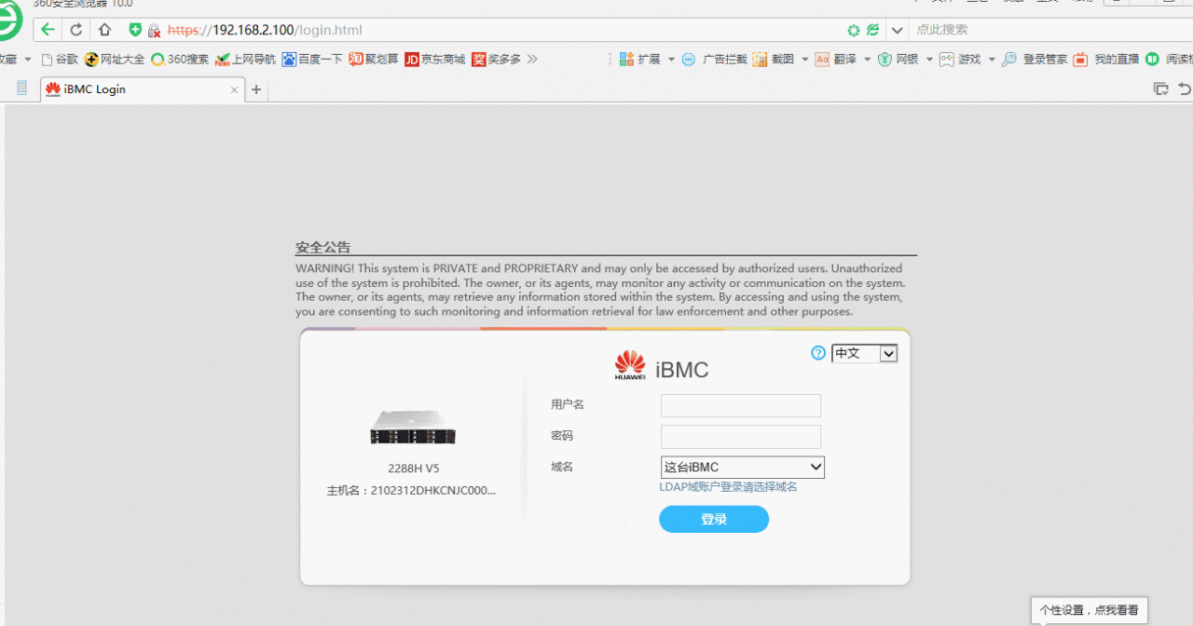Screen dimensions: 1193x626
Task: Expand the 域名 domain dropdown
Action: pos(742,467)
